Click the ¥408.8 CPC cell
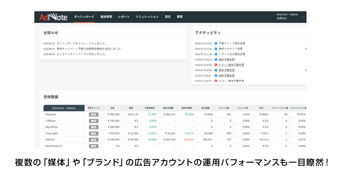Screen dimensions: 346x173 pos(264,114)
